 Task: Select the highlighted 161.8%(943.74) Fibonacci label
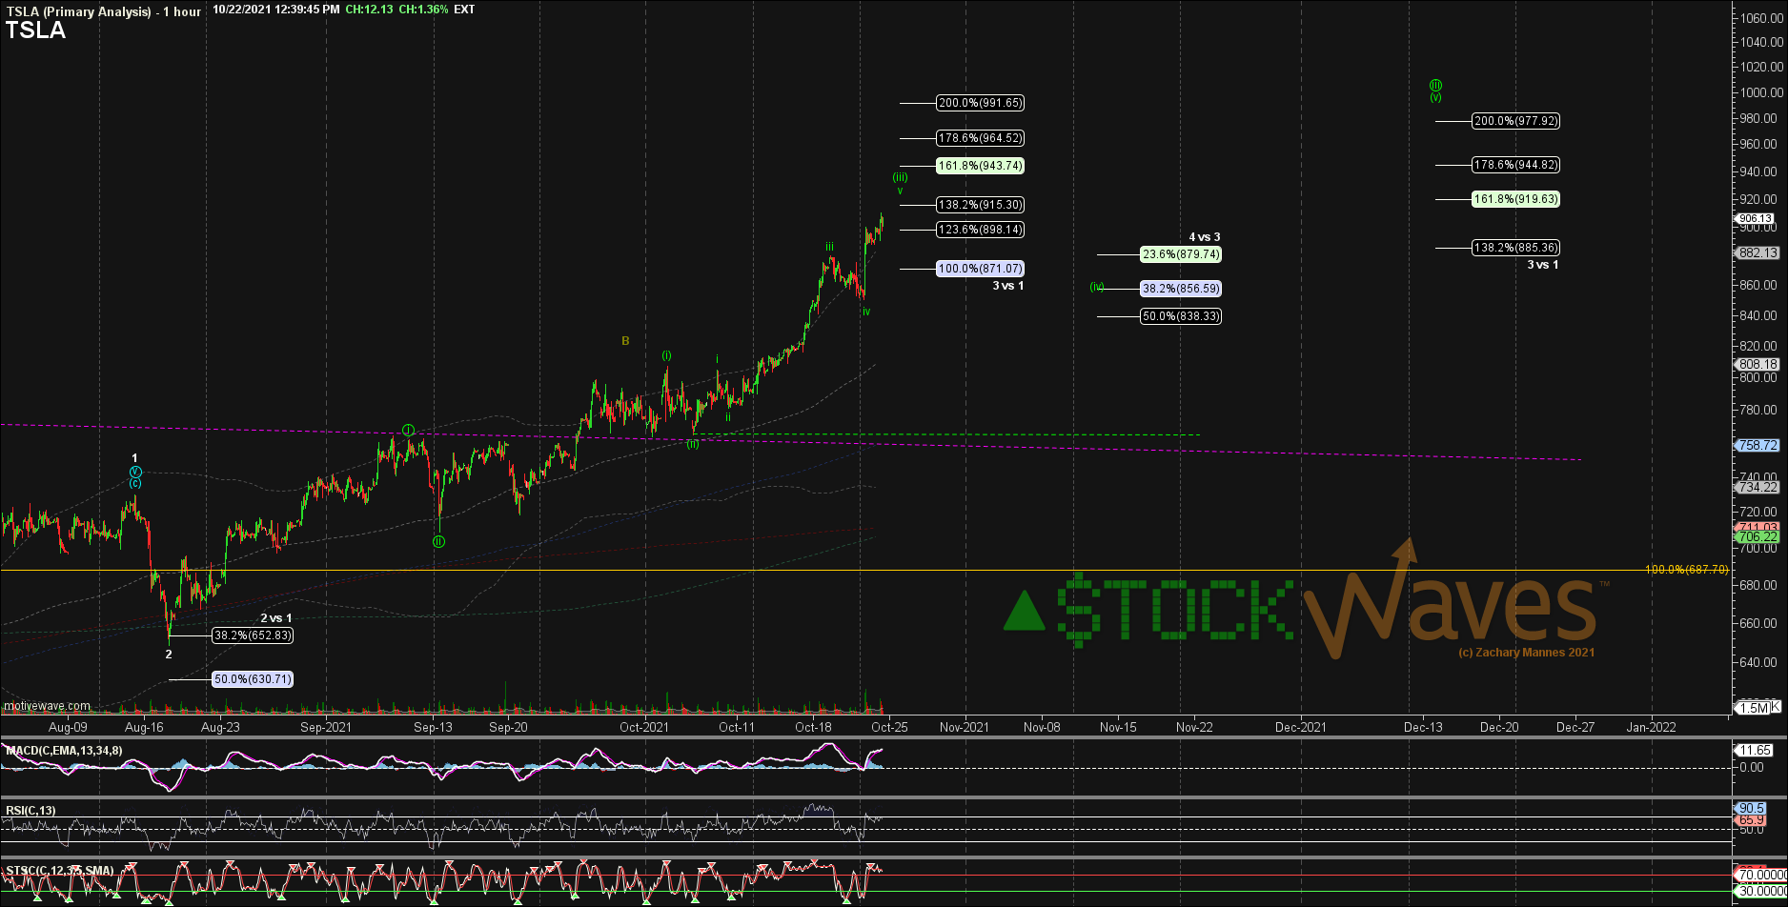[x=981, y=166]
